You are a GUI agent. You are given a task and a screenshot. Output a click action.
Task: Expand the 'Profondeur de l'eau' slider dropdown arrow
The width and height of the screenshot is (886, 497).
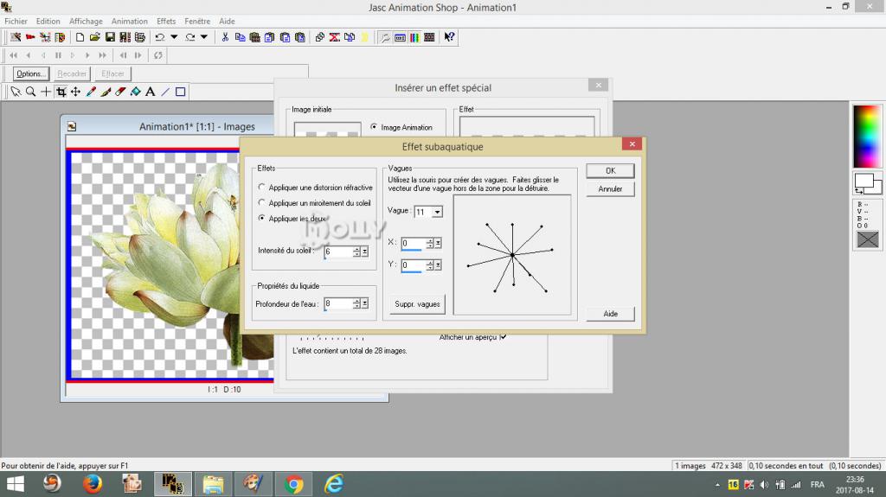tap(365, 303)
